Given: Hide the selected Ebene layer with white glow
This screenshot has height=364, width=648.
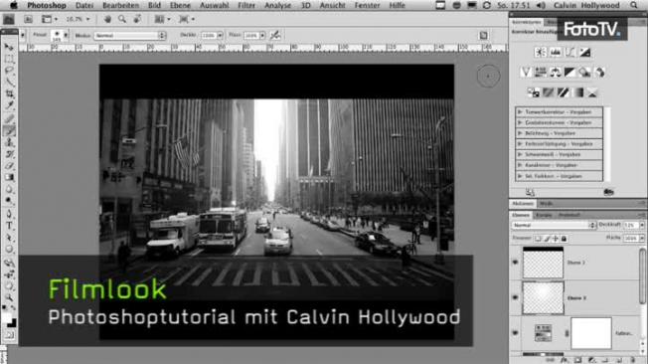Looking at the screenshot, I should coord(516,297).
